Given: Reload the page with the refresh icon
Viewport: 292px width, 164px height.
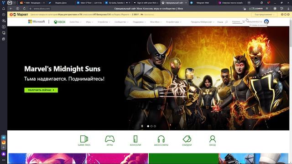Looking at the screenshot, I should point(24,9).
